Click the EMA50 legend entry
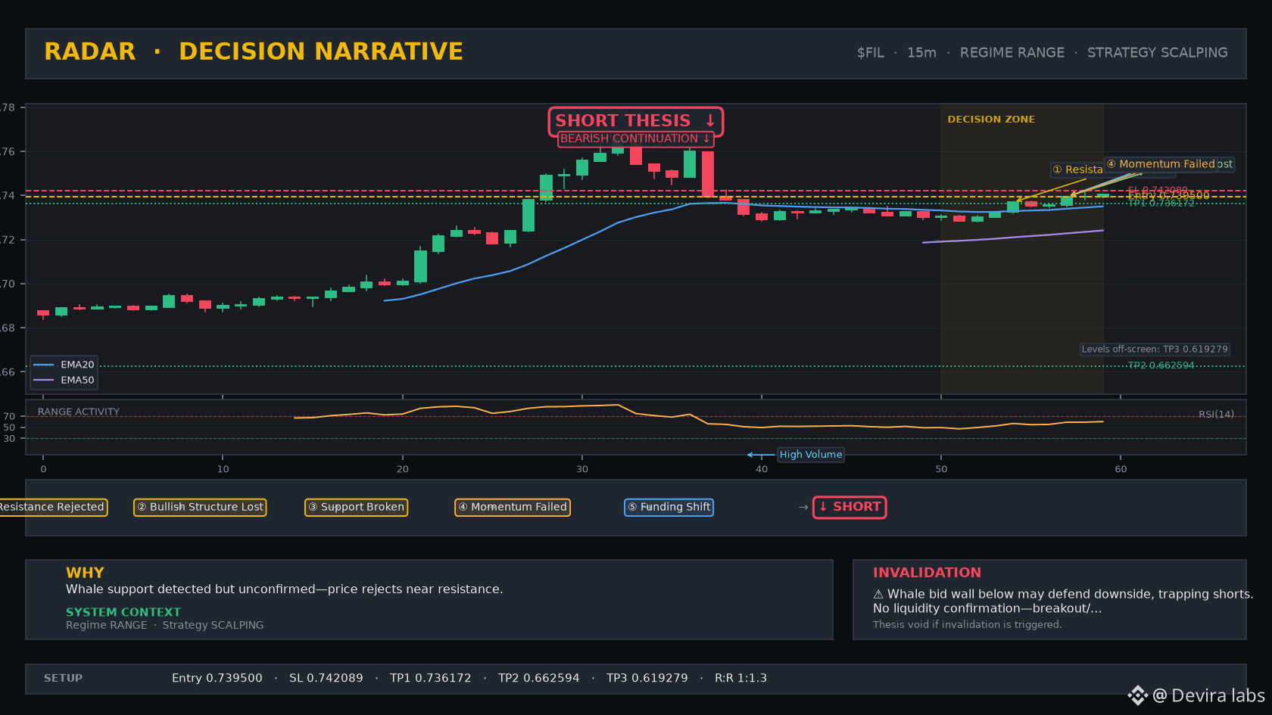Viewport: 1272px width, 715px height. tap(64, 380)
